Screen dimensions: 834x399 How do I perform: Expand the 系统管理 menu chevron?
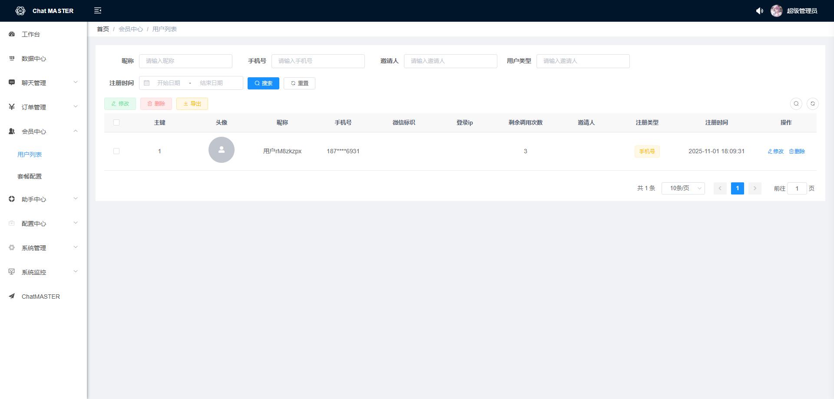pos(76,247)
